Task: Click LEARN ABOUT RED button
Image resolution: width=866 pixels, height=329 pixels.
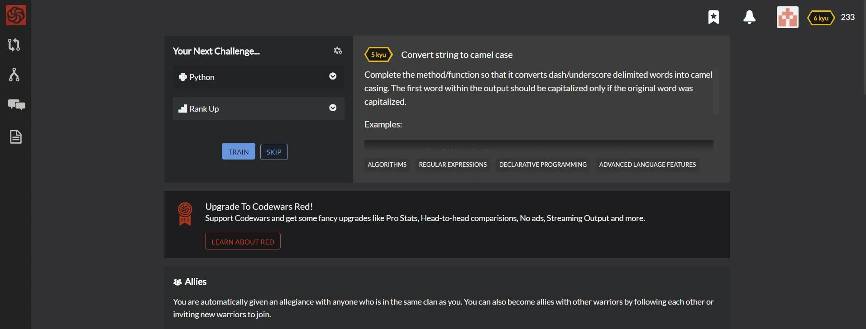Action: pos(243,241)
